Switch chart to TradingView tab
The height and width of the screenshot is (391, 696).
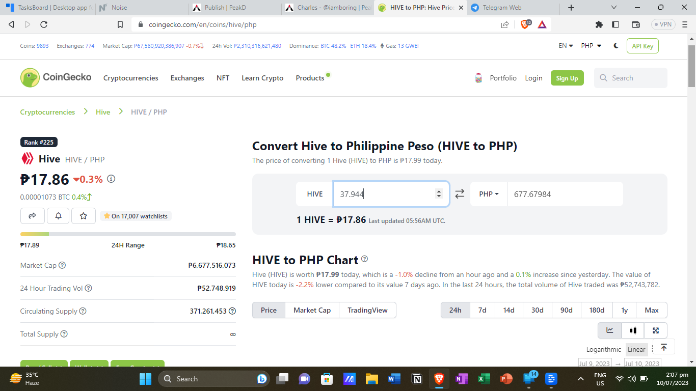pyautogui.click(x=367, y=310)
